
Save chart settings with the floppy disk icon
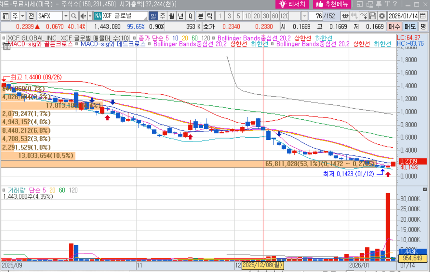point(373,16)
